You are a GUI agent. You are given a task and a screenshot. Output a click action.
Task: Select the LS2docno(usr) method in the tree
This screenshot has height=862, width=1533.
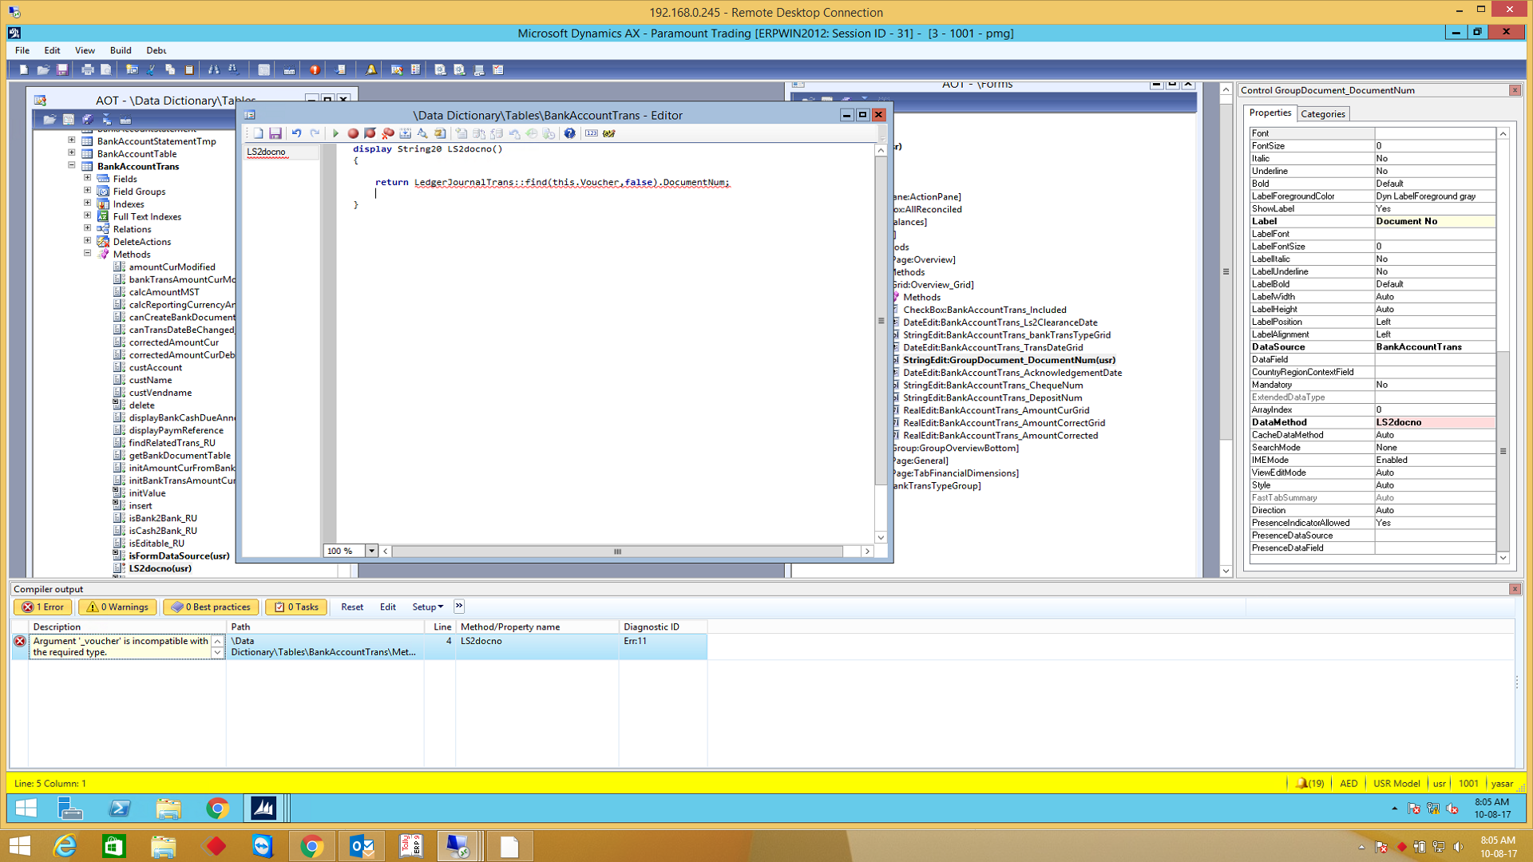[x=160, y=568]
